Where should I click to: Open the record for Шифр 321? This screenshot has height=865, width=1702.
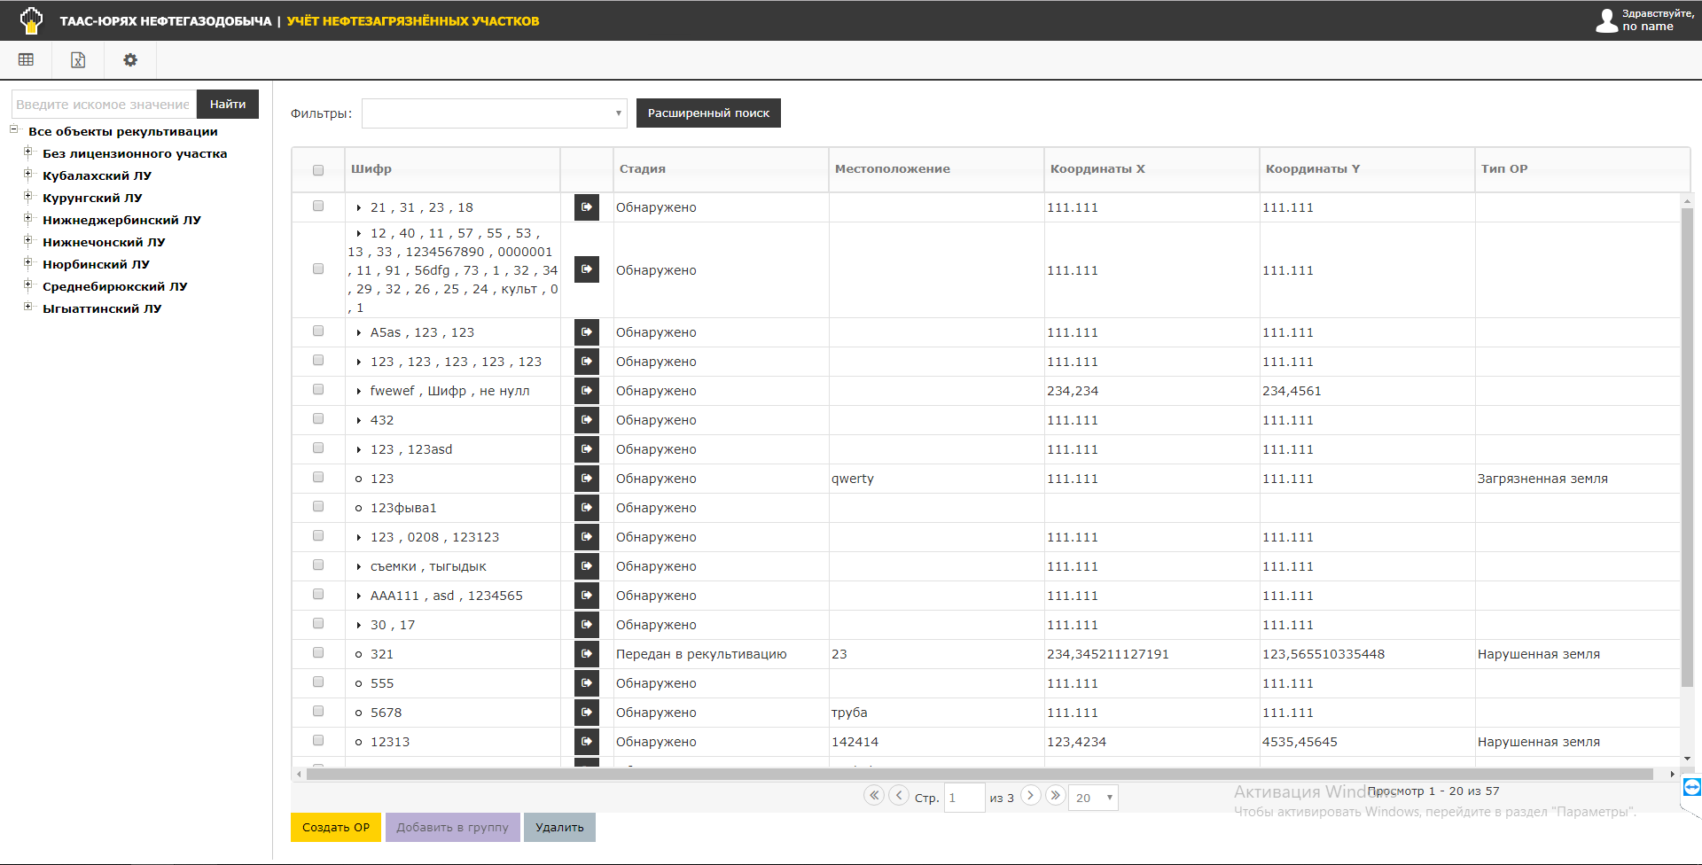click(x=586, y=654)
